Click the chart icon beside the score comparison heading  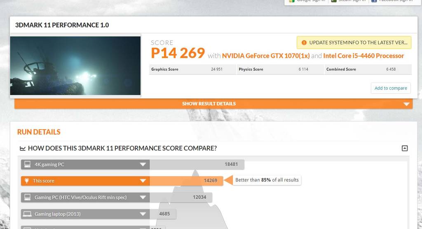click(23, 148)
